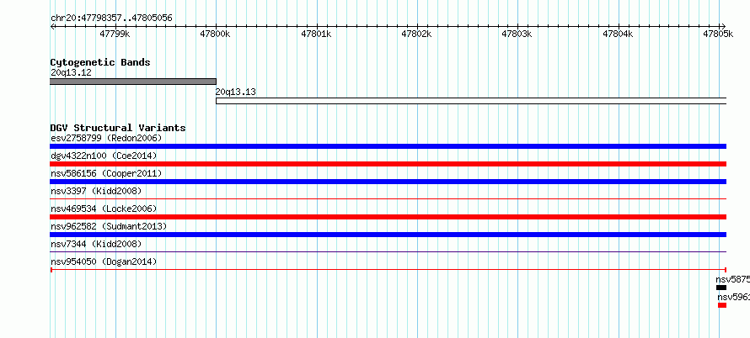Click the 47805k ruler tick label
This screenshot has height=338, width=750.
coord(719,34)
